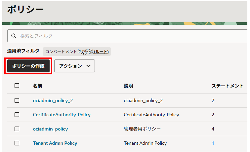Check the box for ociadmin_policy_2 row
Viewport: 250px width, 152px height.
click(17, 100)
